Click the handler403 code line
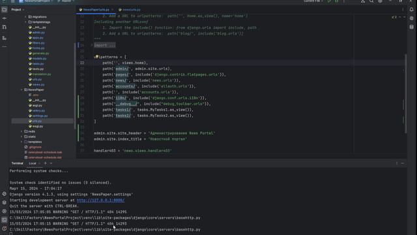The image size is (417, 235). tap(133, 151)
